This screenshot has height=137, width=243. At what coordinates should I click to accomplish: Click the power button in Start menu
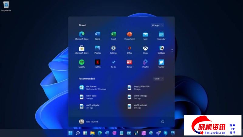point(163,121)
